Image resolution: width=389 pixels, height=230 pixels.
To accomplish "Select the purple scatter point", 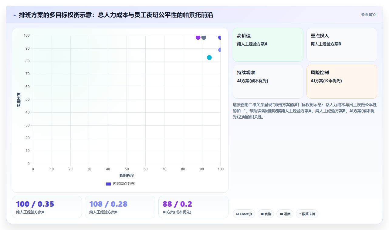I will pyautogui.click(x=198, y=37).
